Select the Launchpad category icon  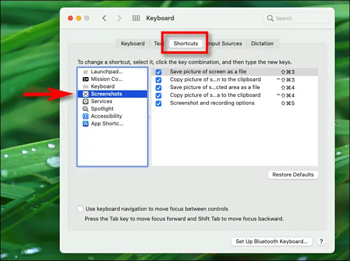(x=86, y=72)
